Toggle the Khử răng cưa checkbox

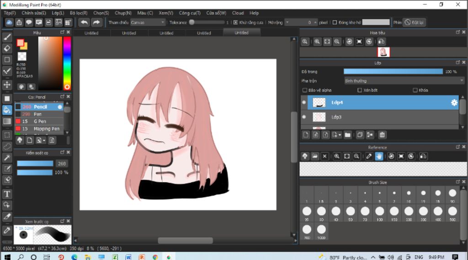pyautogui.click(x=235, y=22)
